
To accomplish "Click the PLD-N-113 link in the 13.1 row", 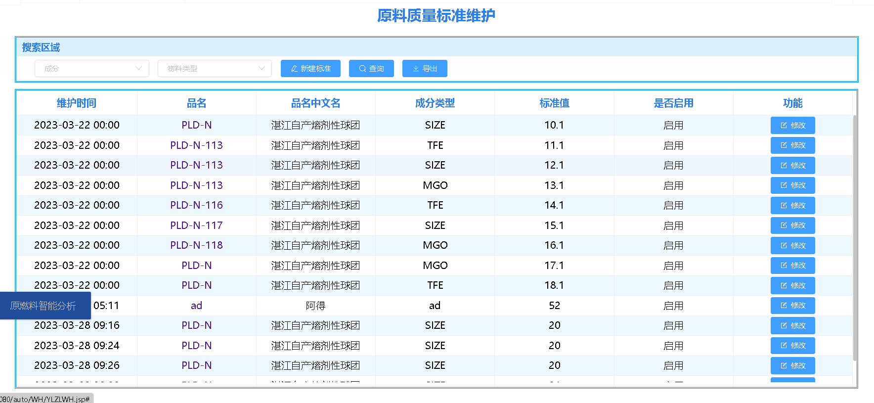I will click(196, 185).
